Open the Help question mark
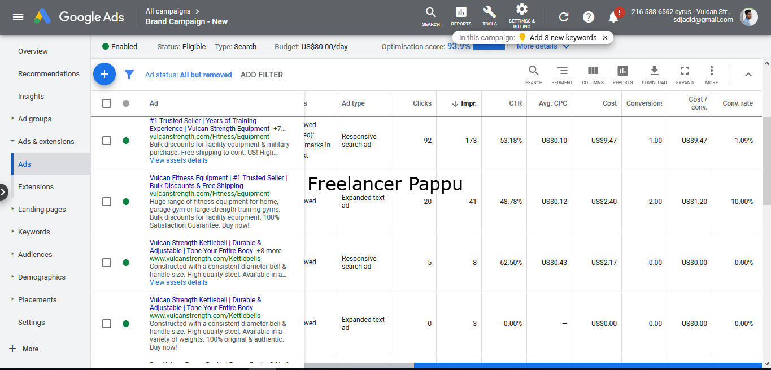Image resolution: width=771 pixels, height=370 pixels. (x=589, y=17)
